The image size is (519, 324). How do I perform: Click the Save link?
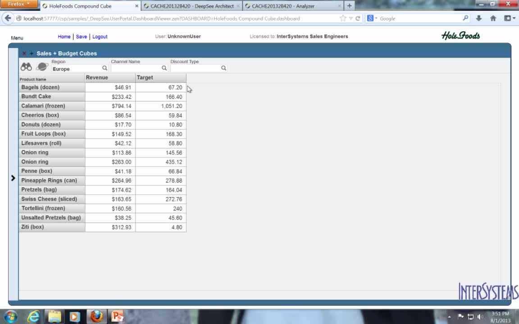pos(81,36)
